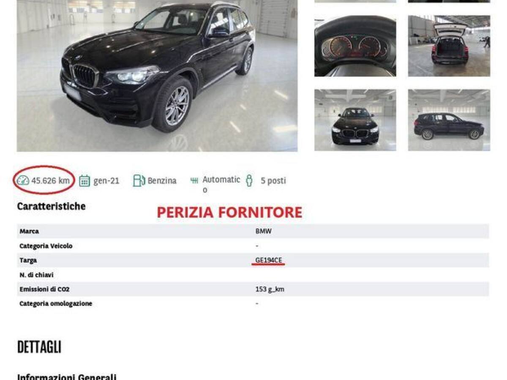Click the calendar icon next to gen-21
The width and height of the screenshot is (507, 380).
pyautogui.click(x=84, y=181)
